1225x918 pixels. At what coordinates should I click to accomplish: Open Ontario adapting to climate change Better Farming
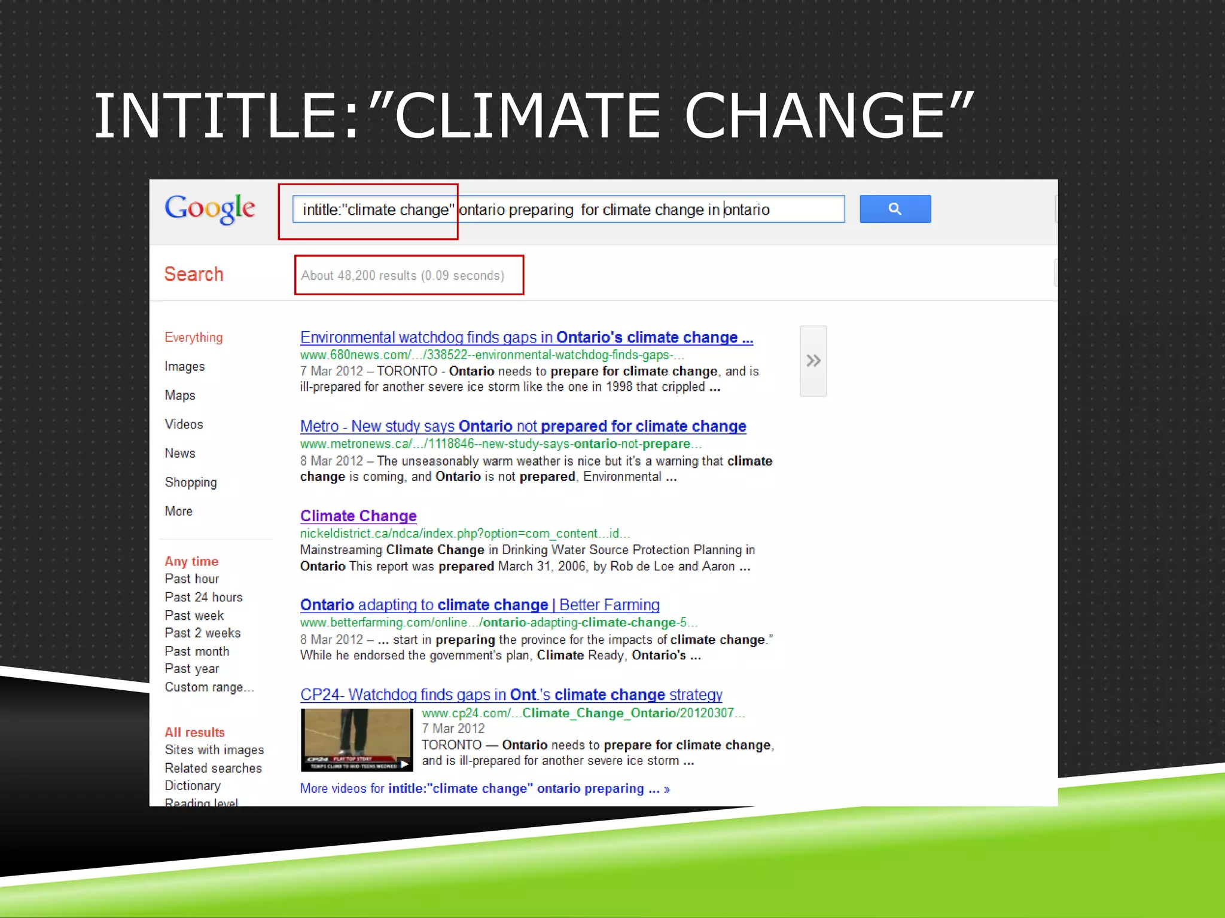coord(480,605)
